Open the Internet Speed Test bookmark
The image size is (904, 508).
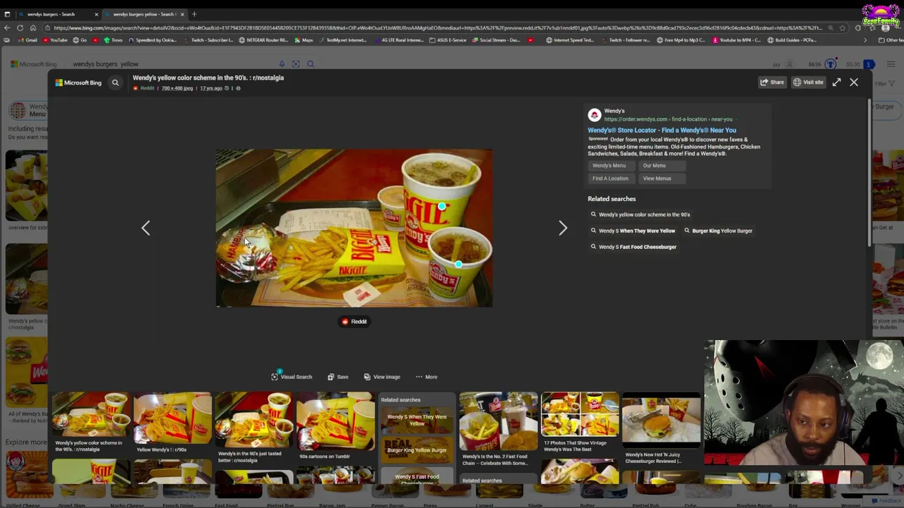click(570, 40)
